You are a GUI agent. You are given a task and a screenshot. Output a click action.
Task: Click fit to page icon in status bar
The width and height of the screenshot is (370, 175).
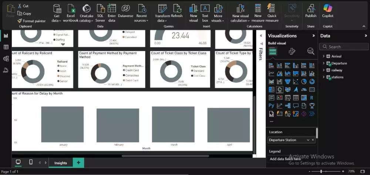(363, 171)
